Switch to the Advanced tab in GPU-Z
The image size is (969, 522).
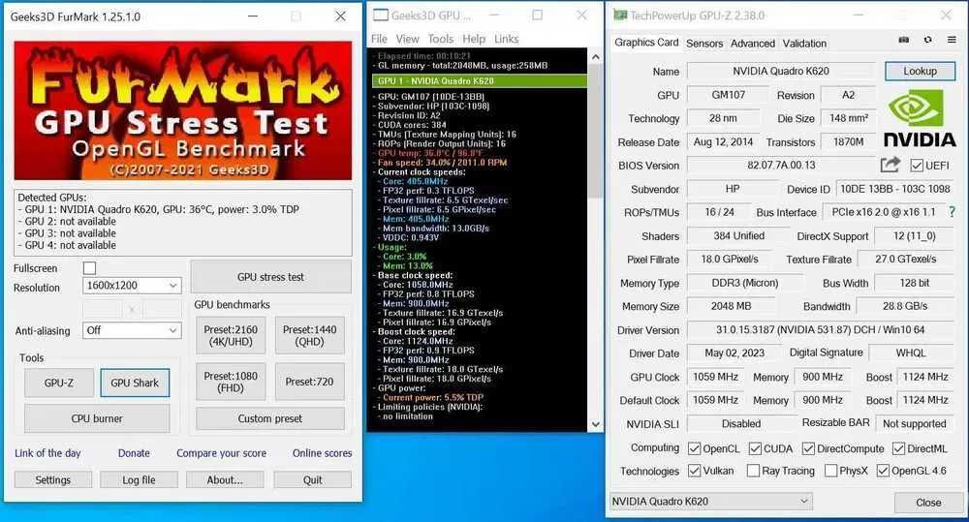[752, 44]
